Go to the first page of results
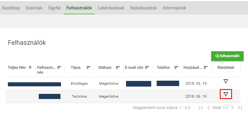 [201, 108]
